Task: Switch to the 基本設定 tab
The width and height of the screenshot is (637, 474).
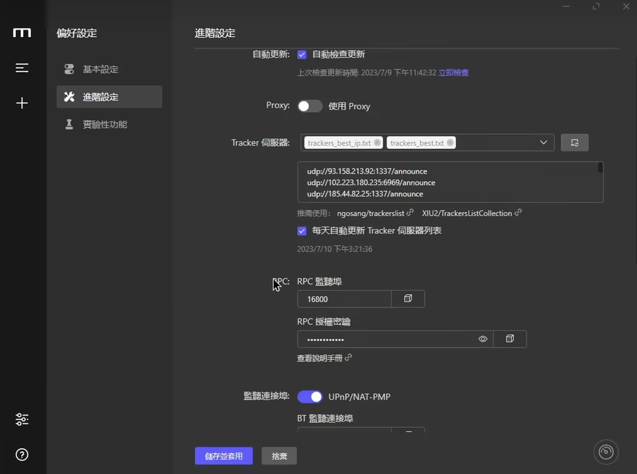Action: point(101,69)
